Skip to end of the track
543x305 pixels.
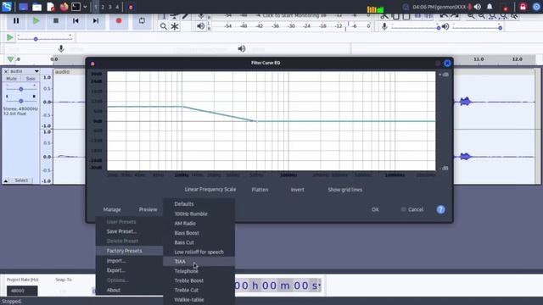point(96,21)
